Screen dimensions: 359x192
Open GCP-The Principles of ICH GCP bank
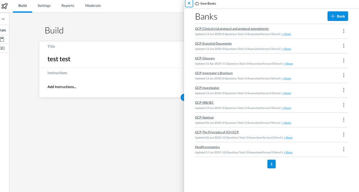(217, 132)
